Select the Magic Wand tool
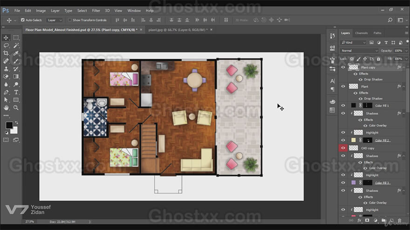Image resolution: width=410 pixels, height=230 pixels. (16, 46)
